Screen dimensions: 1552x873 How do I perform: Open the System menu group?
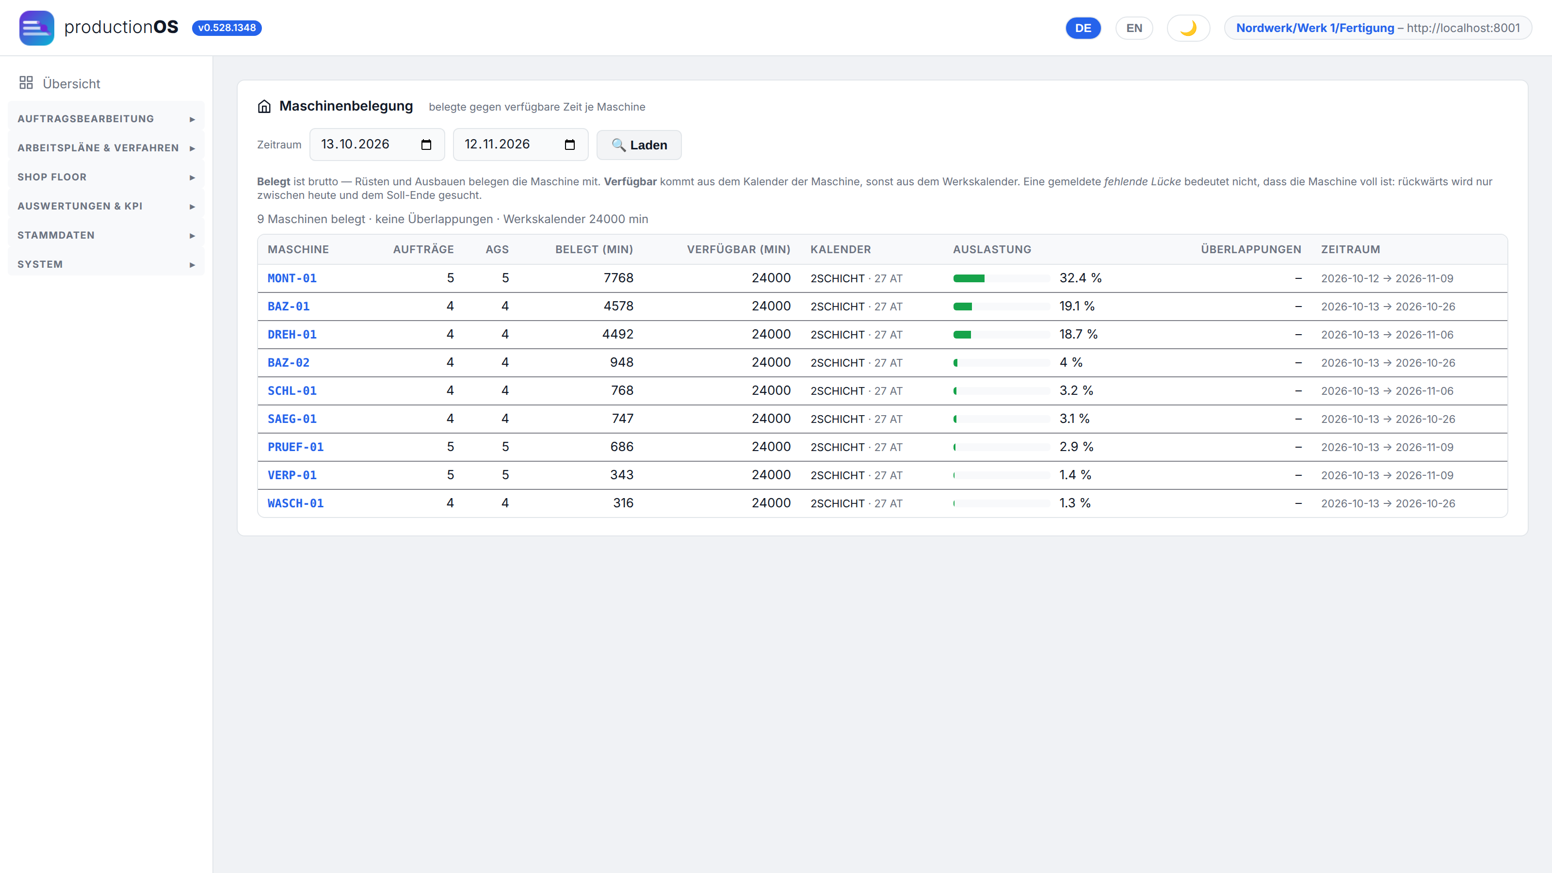coord(106,264)
